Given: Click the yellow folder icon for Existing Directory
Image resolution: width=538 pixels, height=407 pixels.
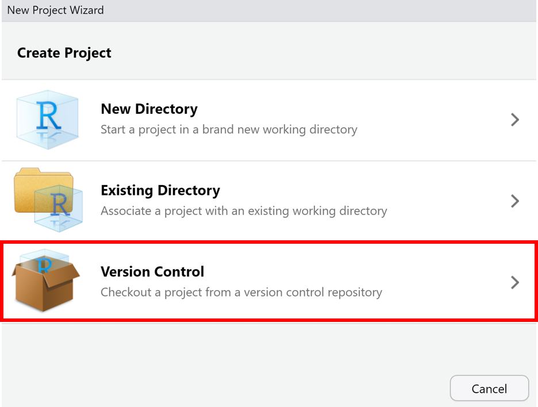Looking at the screenshot, I should [x=29, y=190].
